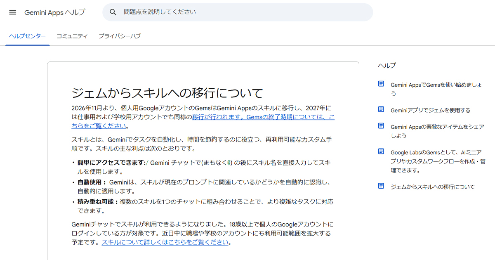Click the green @ symbol in the text
Screen dimensions: 495x260
coord(229,163)
